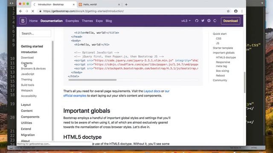Expand the Getting started section
273x153 pixels.
click(x=32, y=46)
